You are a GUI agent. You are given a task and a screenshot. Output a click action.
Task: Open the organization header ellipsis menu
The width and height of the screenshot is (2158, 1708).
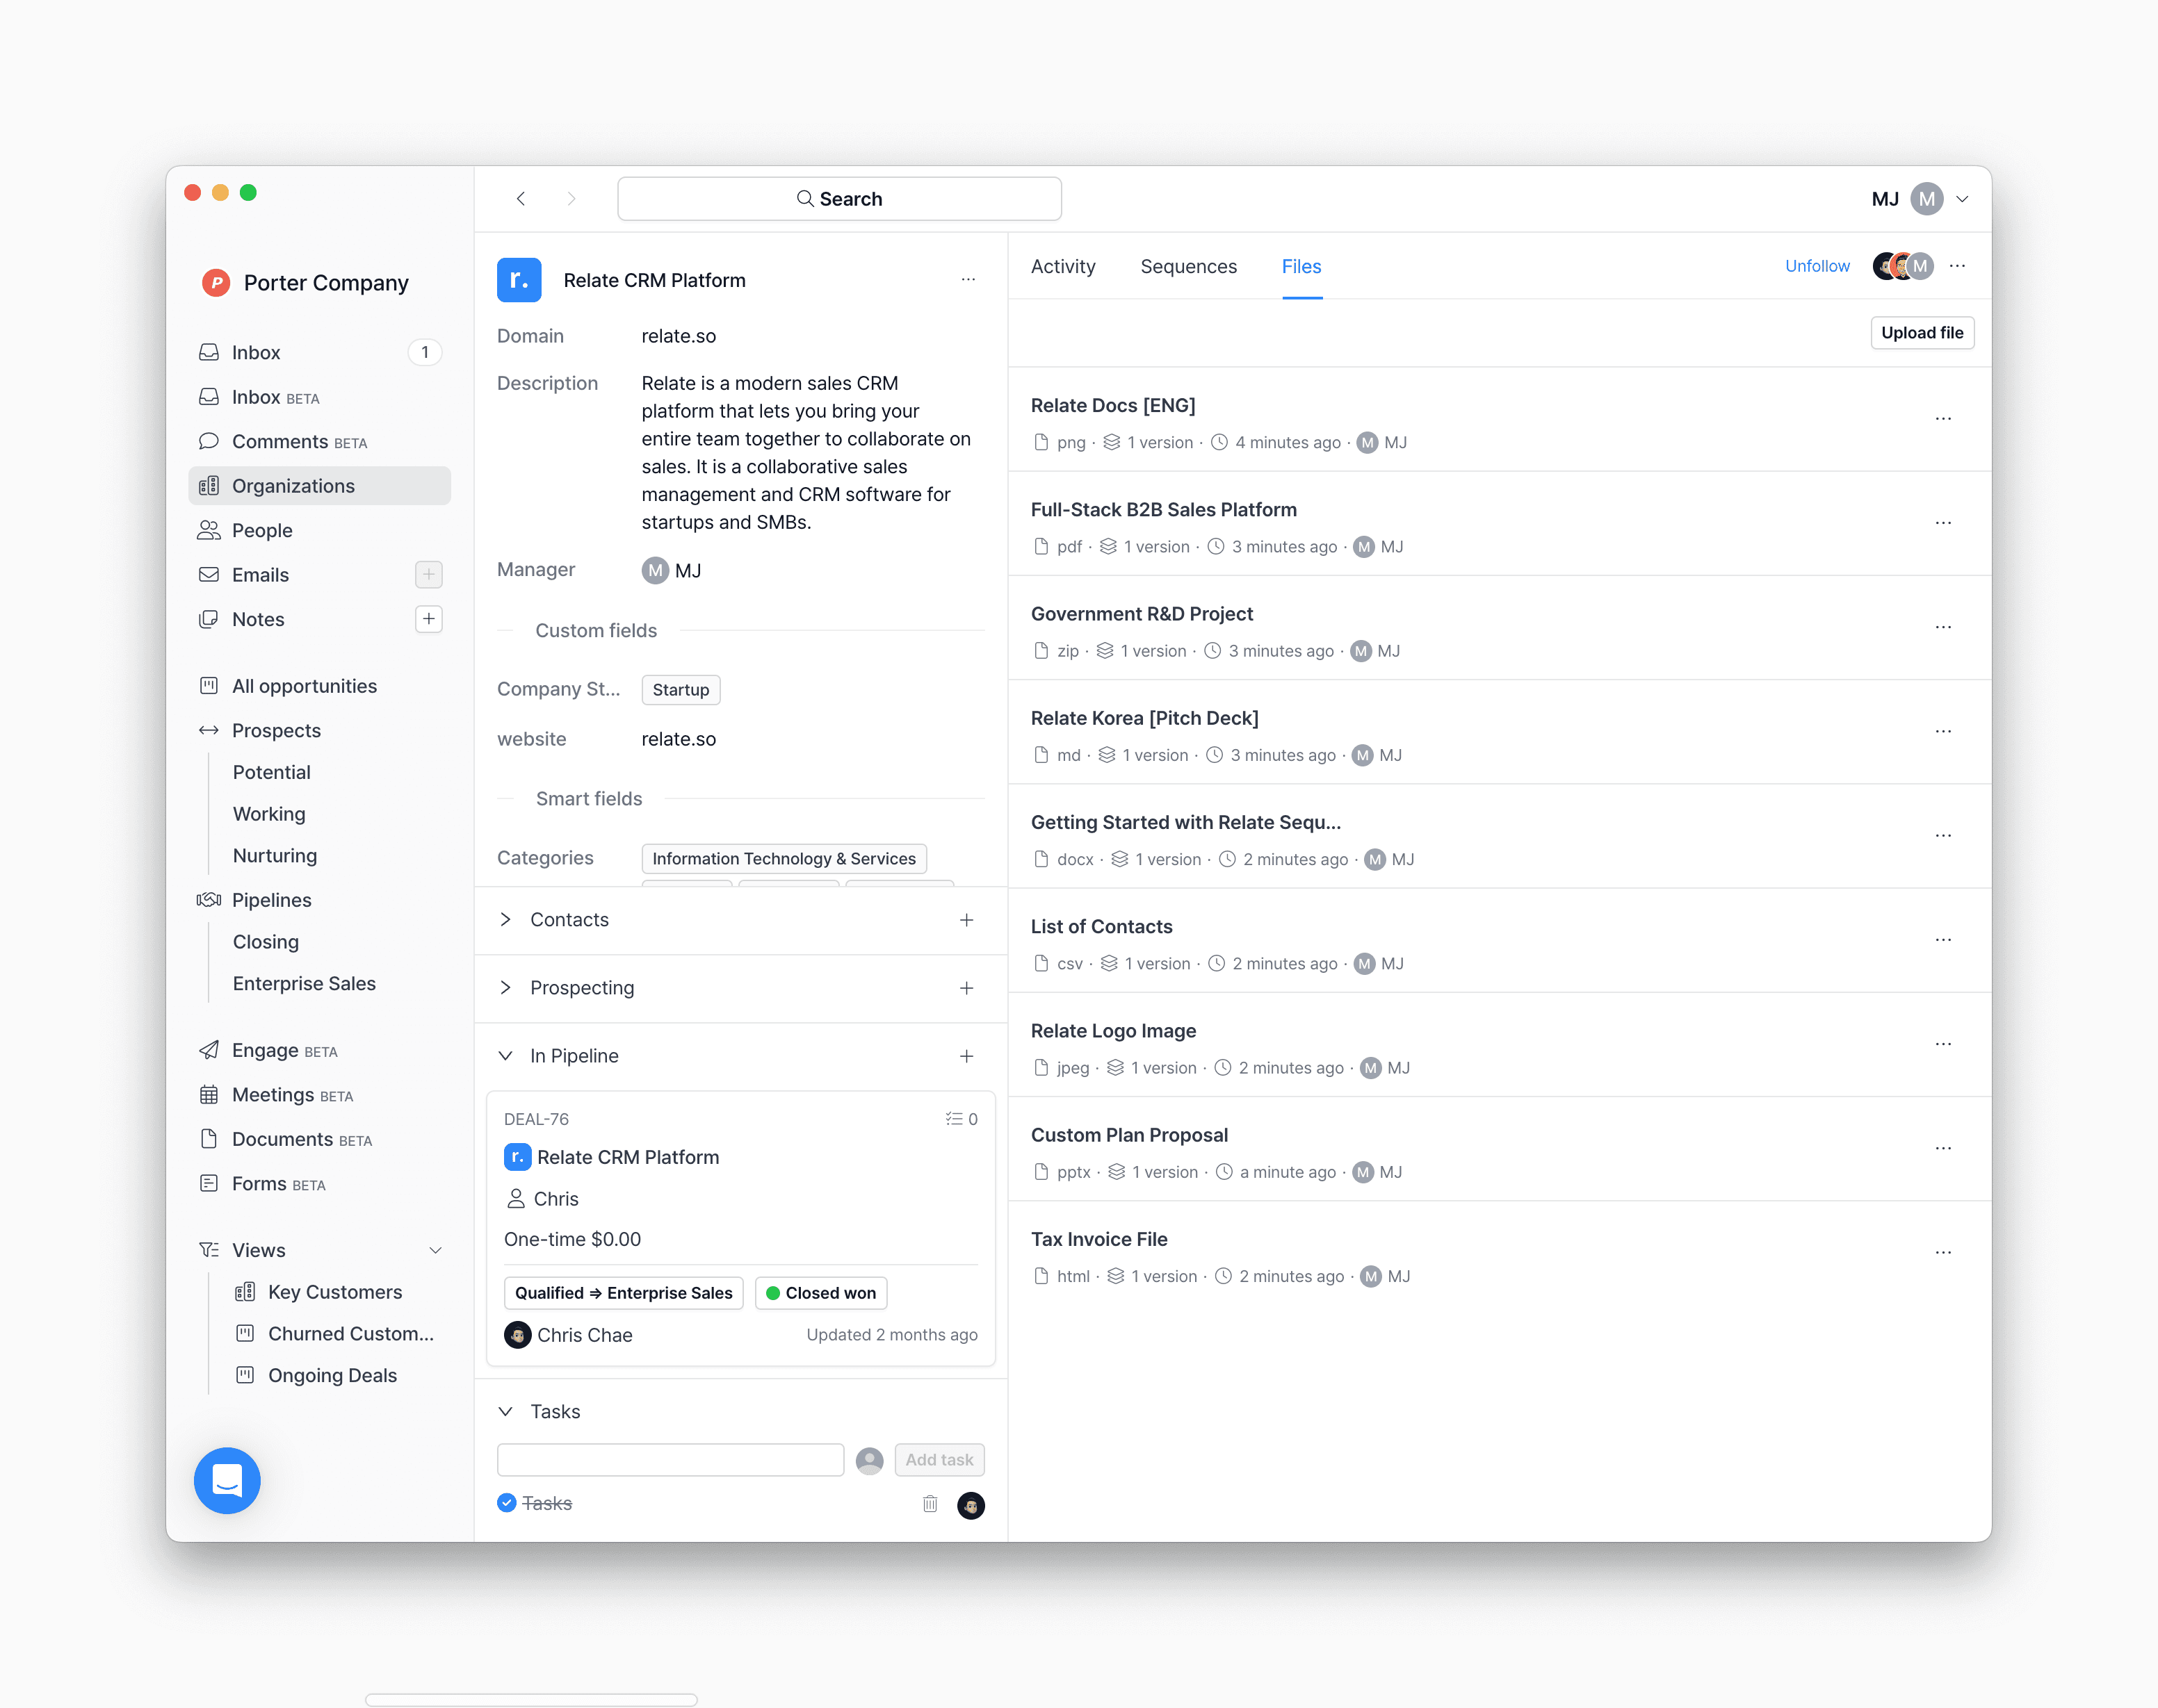(x=968, y=280)
